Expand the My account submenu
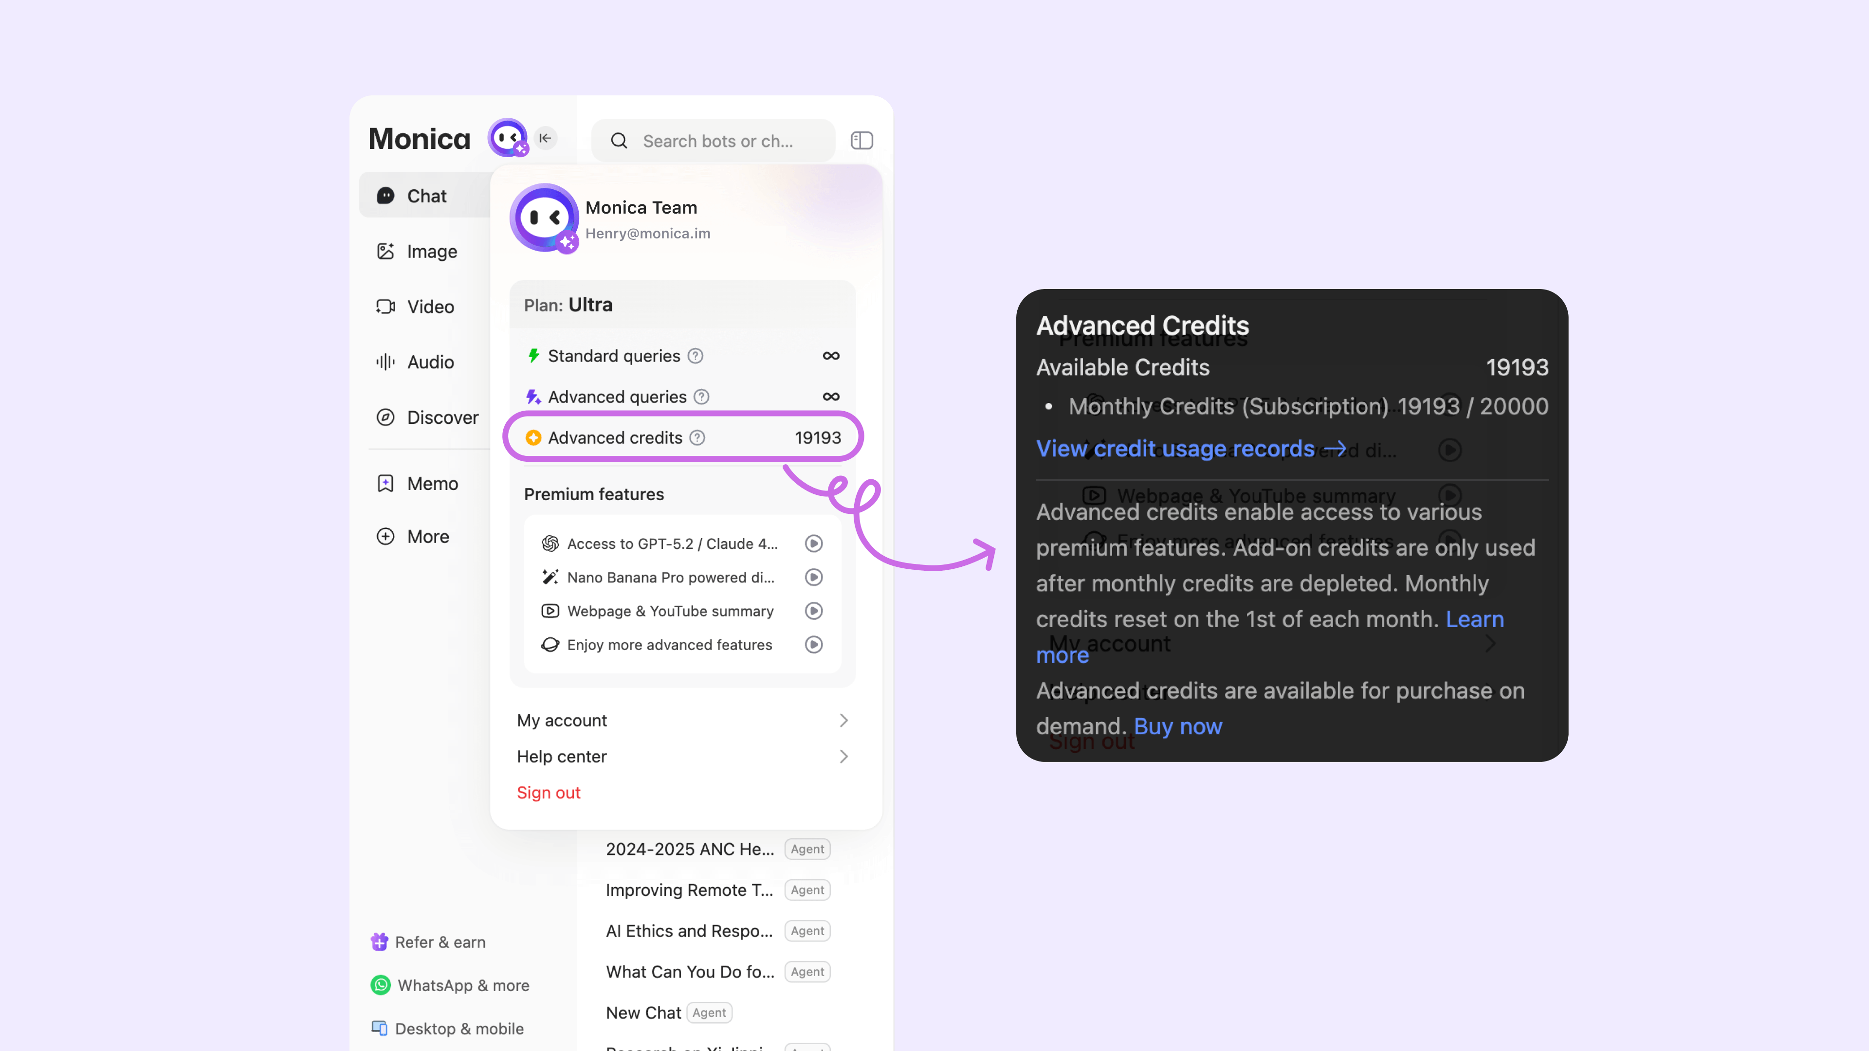The width and height of the screenshot is (1869, 1051). click(682, 720)
